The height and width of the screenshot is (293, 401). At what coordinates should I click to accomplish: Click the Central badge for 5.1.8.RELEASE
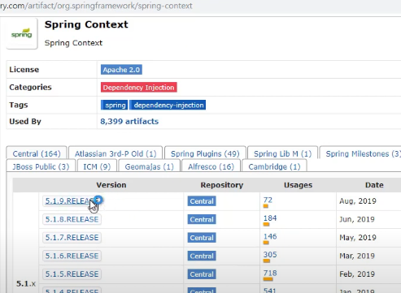(x=202, y=219)
